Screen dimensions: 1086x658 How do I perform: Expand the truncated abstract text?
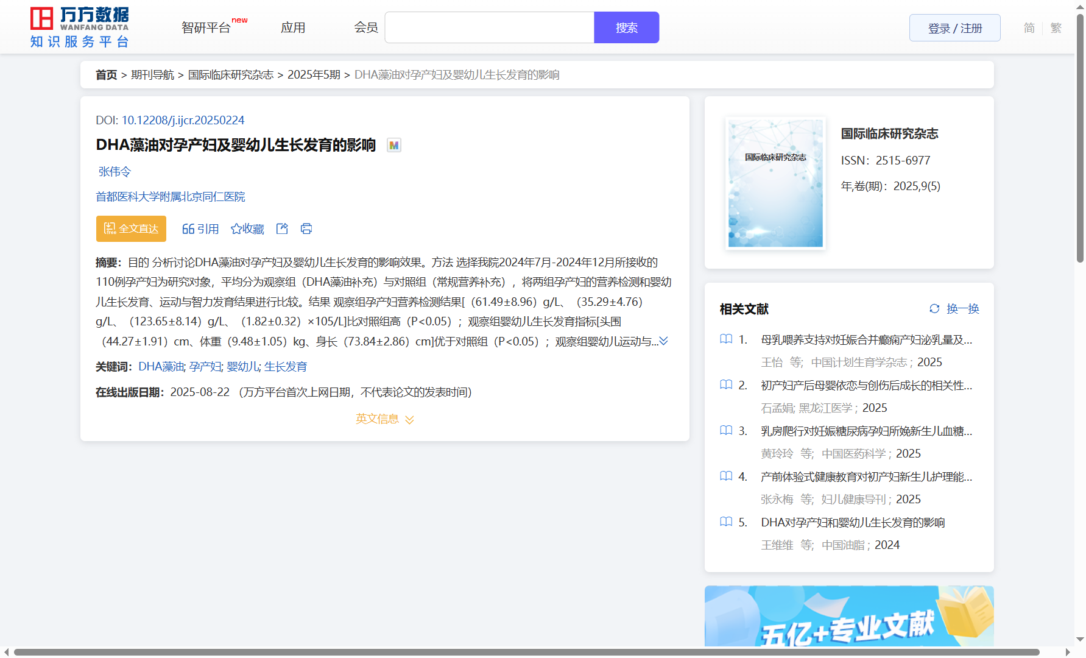664,341
